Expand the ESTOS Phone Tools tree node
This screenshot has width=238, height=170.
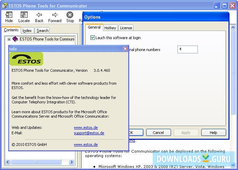tap(9, 39)
